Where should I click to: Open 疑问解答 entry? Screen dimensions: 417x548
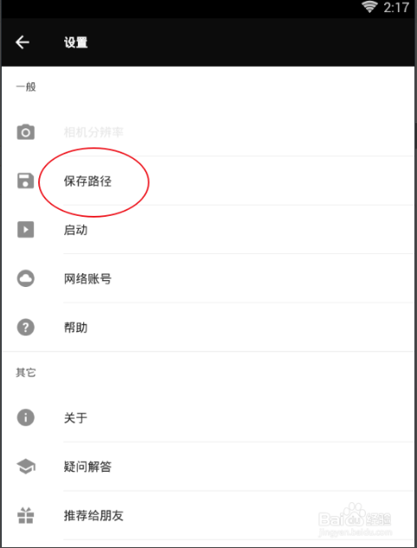point(208,466)
